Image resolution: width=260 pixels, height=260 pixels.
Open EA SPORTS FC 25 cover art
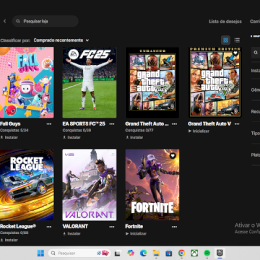click(90, 83)
